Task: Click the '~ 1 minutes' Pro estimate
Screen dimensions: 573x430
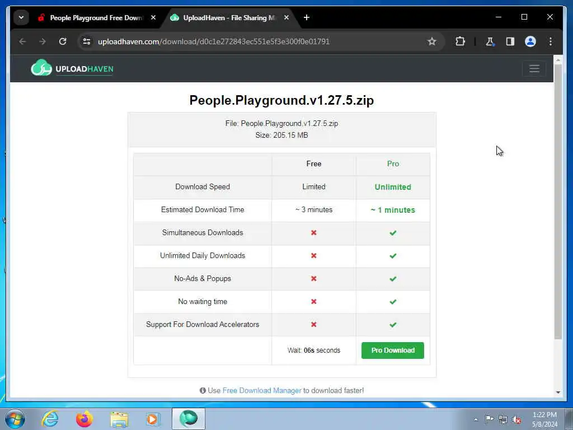Action: tap(393, 210)
